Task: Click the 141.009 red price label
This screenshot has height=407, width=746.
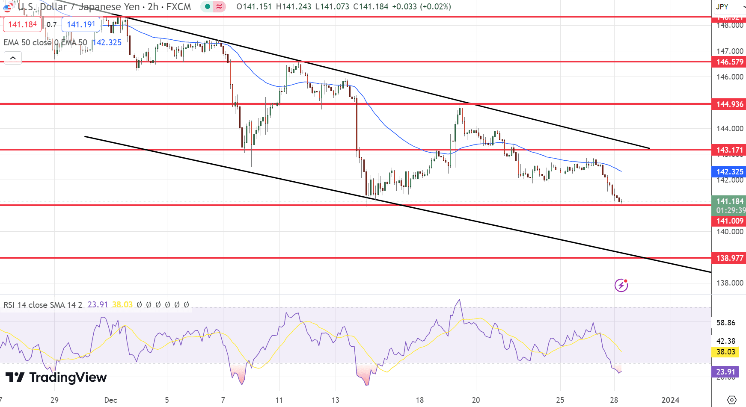Action: [x=730, y=221]
